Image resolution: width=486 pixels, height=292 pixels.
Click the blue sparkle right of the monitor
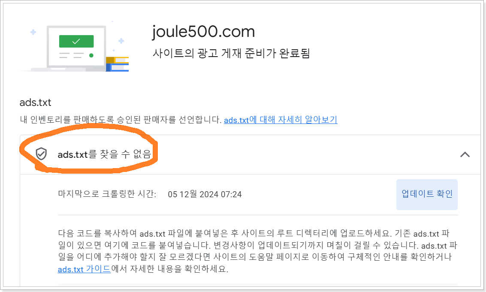(x=121, y=41)
